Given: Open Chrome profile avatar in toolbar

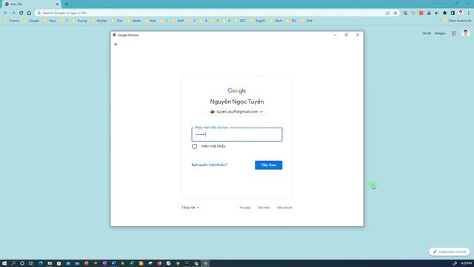Looking at the screenshot, I should pos(461,13).
